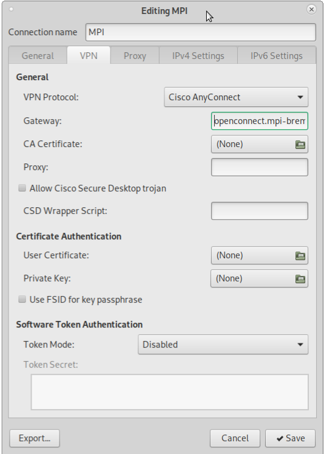The height and width of the screenshot is (454, 324).
Task: Cancel editing the connection
Action: [235, 438]
